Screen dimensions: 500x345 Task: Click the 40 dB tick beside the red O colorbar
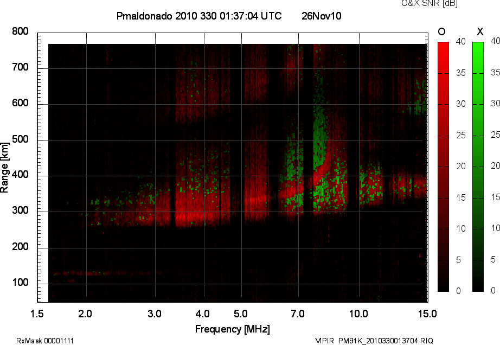click(x=461, y=41)
